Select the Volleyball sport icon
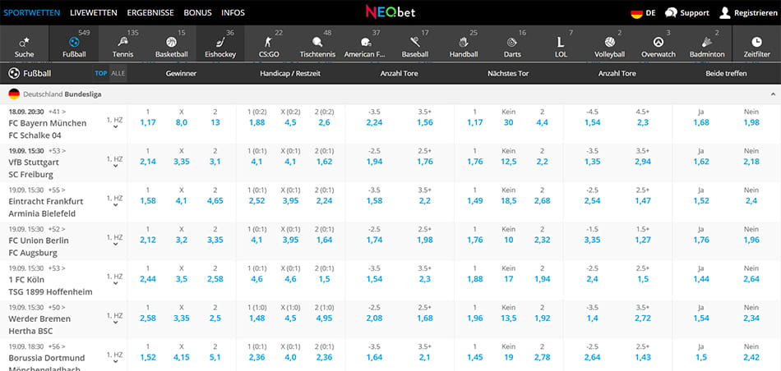This screenshot has height=371, width=781. [610, 42]
